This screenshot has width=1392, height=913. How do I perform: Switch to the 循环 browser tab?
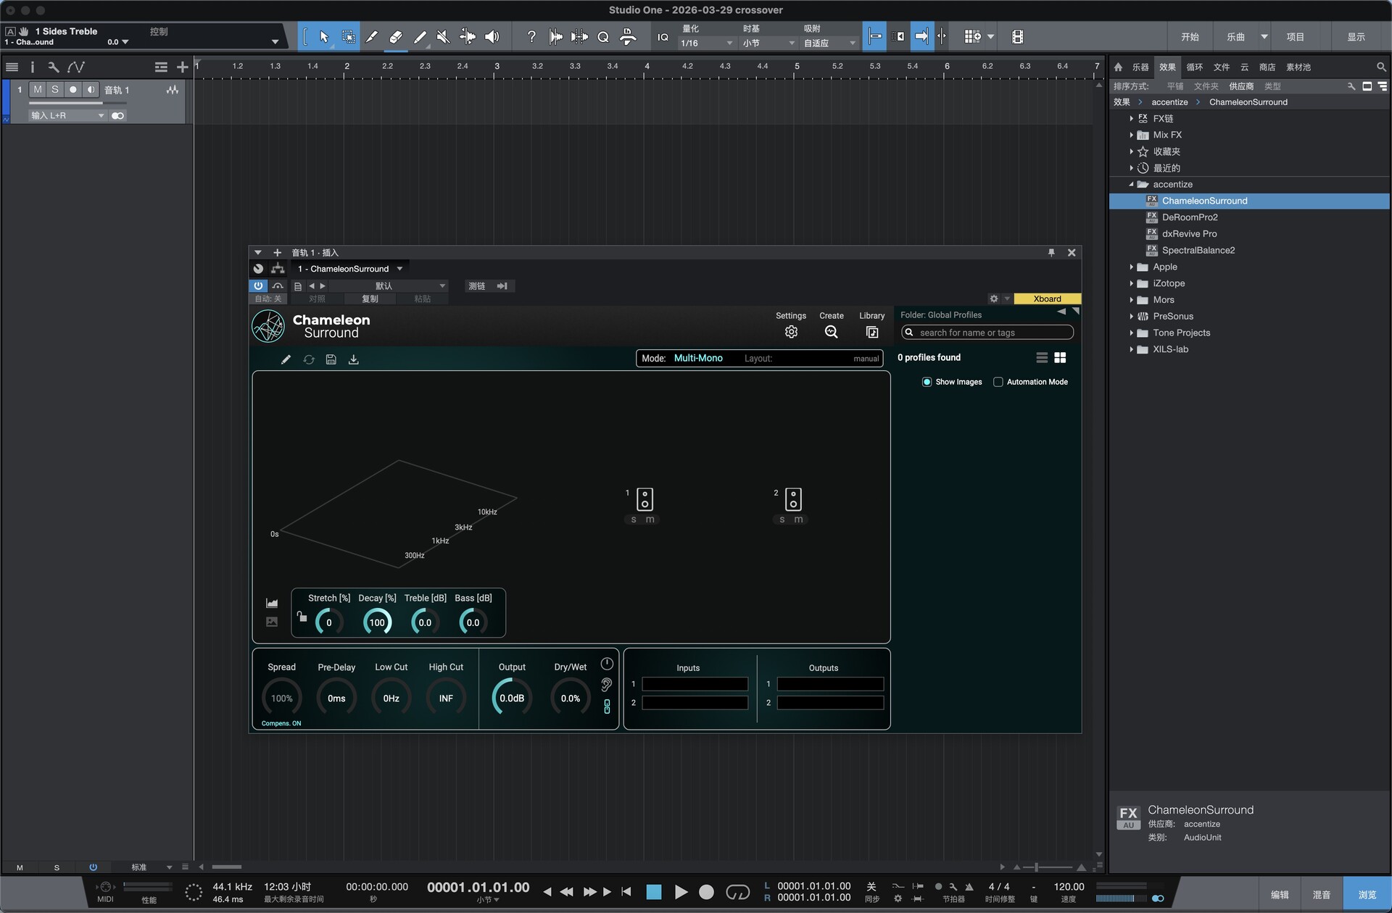1194,67
